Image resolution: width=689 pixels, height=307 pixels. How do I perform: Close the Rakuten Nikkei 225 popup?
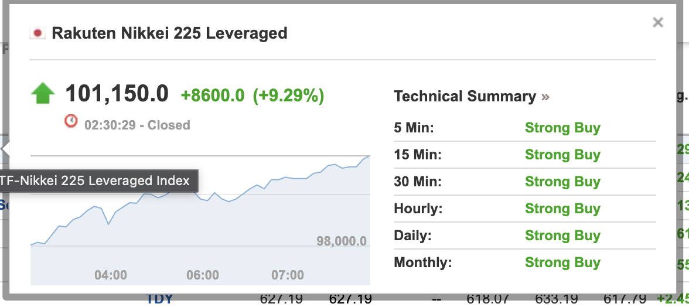tap(657, 22)
